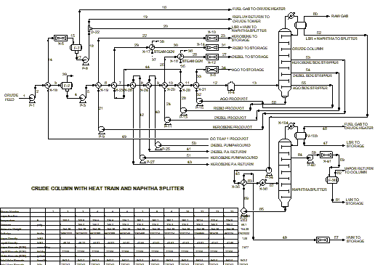Select the Naphtha Splitter column
This screenshot has height=265, width=375.
pyautogui.click(x=285, y=173)
